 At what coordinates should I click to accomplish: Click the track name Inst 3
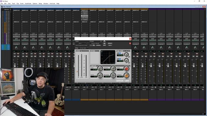click(x=101, y=90)
